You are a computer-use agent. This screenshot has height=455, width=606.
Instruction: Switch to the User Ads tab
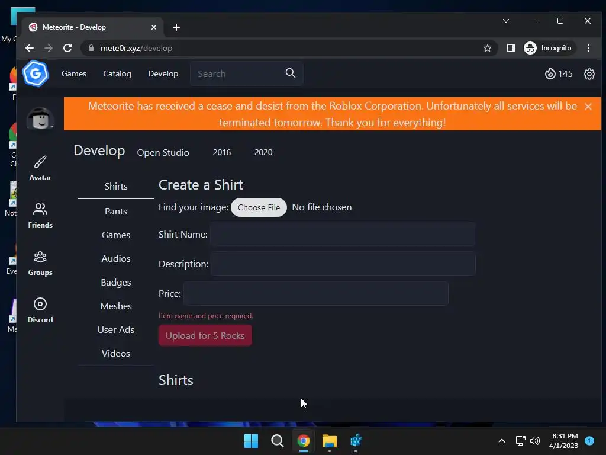pyautogui.click(x=116, y=329)
